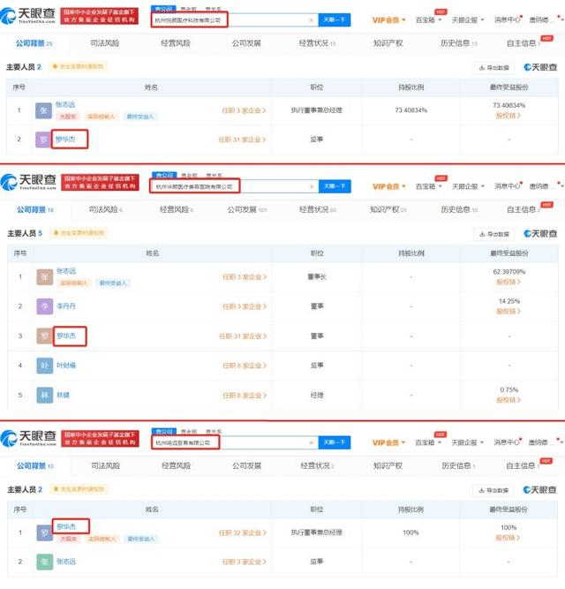Open the 百宝箱 dropdown in the middle screenshot
Screen dimensions: 565x589
429,186
